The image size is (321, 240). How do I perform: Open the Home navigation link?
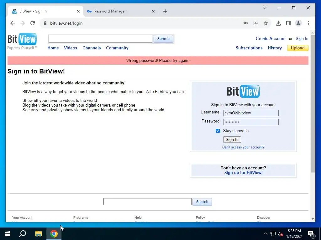click(x=53, y=48)
